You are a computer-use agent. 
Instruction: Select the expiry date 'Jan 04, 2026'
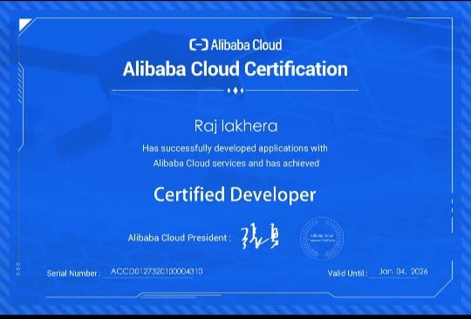[404, 272]
